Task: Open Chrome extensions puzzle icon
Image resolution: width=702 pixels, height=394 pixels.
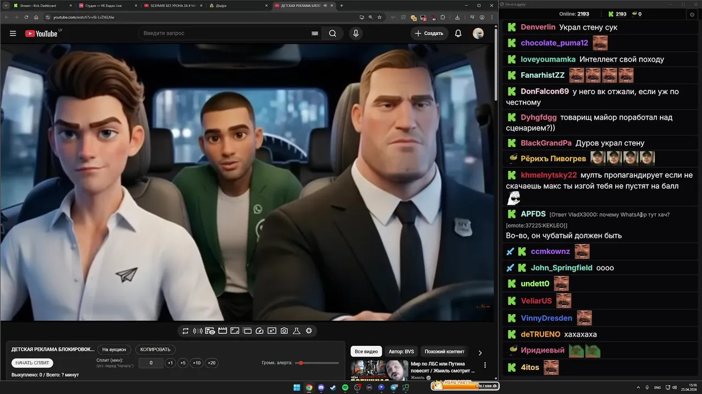Action: (443, 18)
